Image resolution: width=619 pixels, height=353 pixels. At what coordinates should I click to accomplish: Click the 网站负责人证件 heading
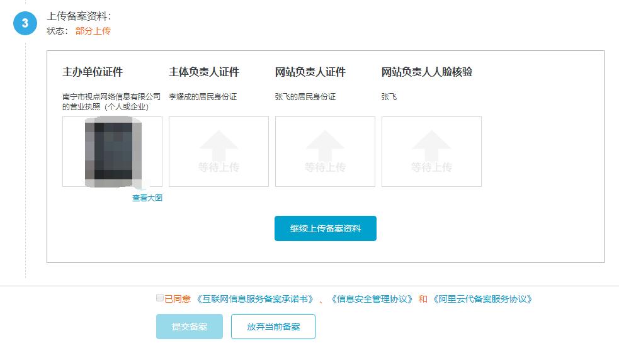tap(310, 72)
